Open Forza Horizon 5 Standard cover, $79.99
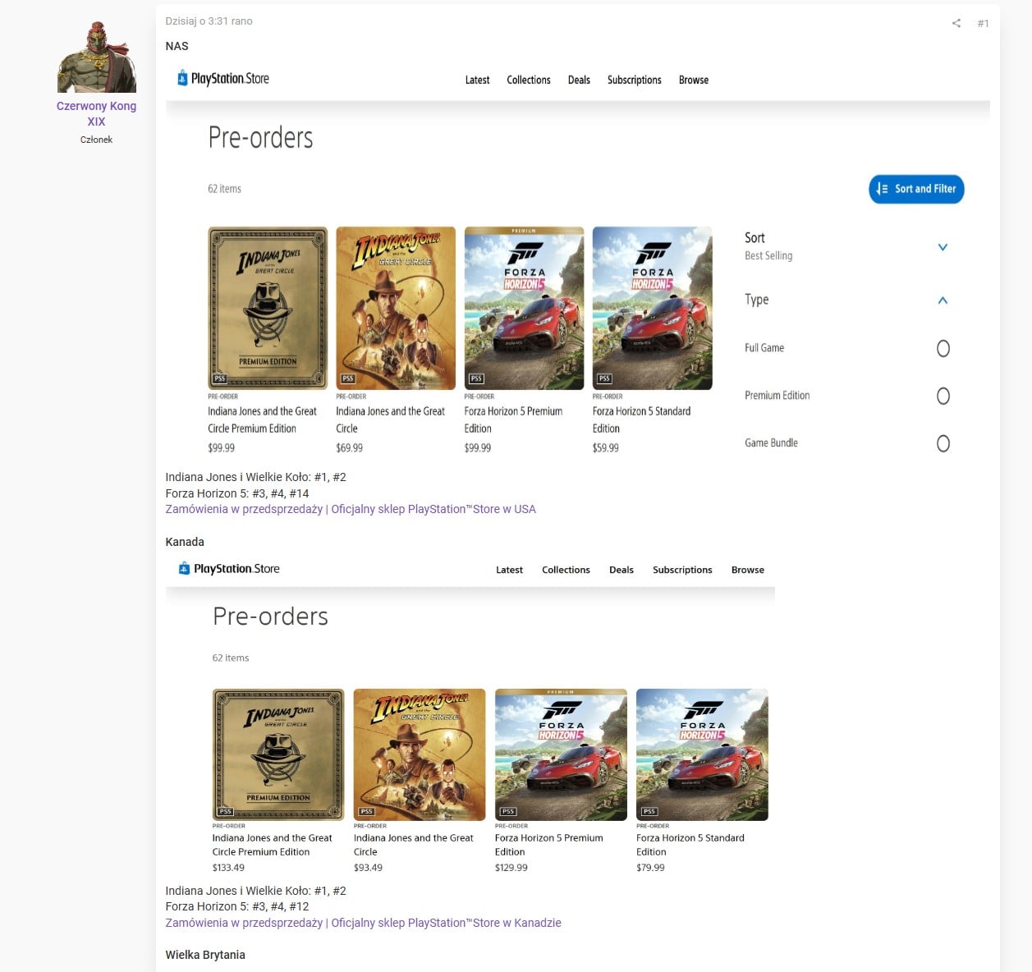This screenshot has height=972, width=1032. tap(702, 754)
